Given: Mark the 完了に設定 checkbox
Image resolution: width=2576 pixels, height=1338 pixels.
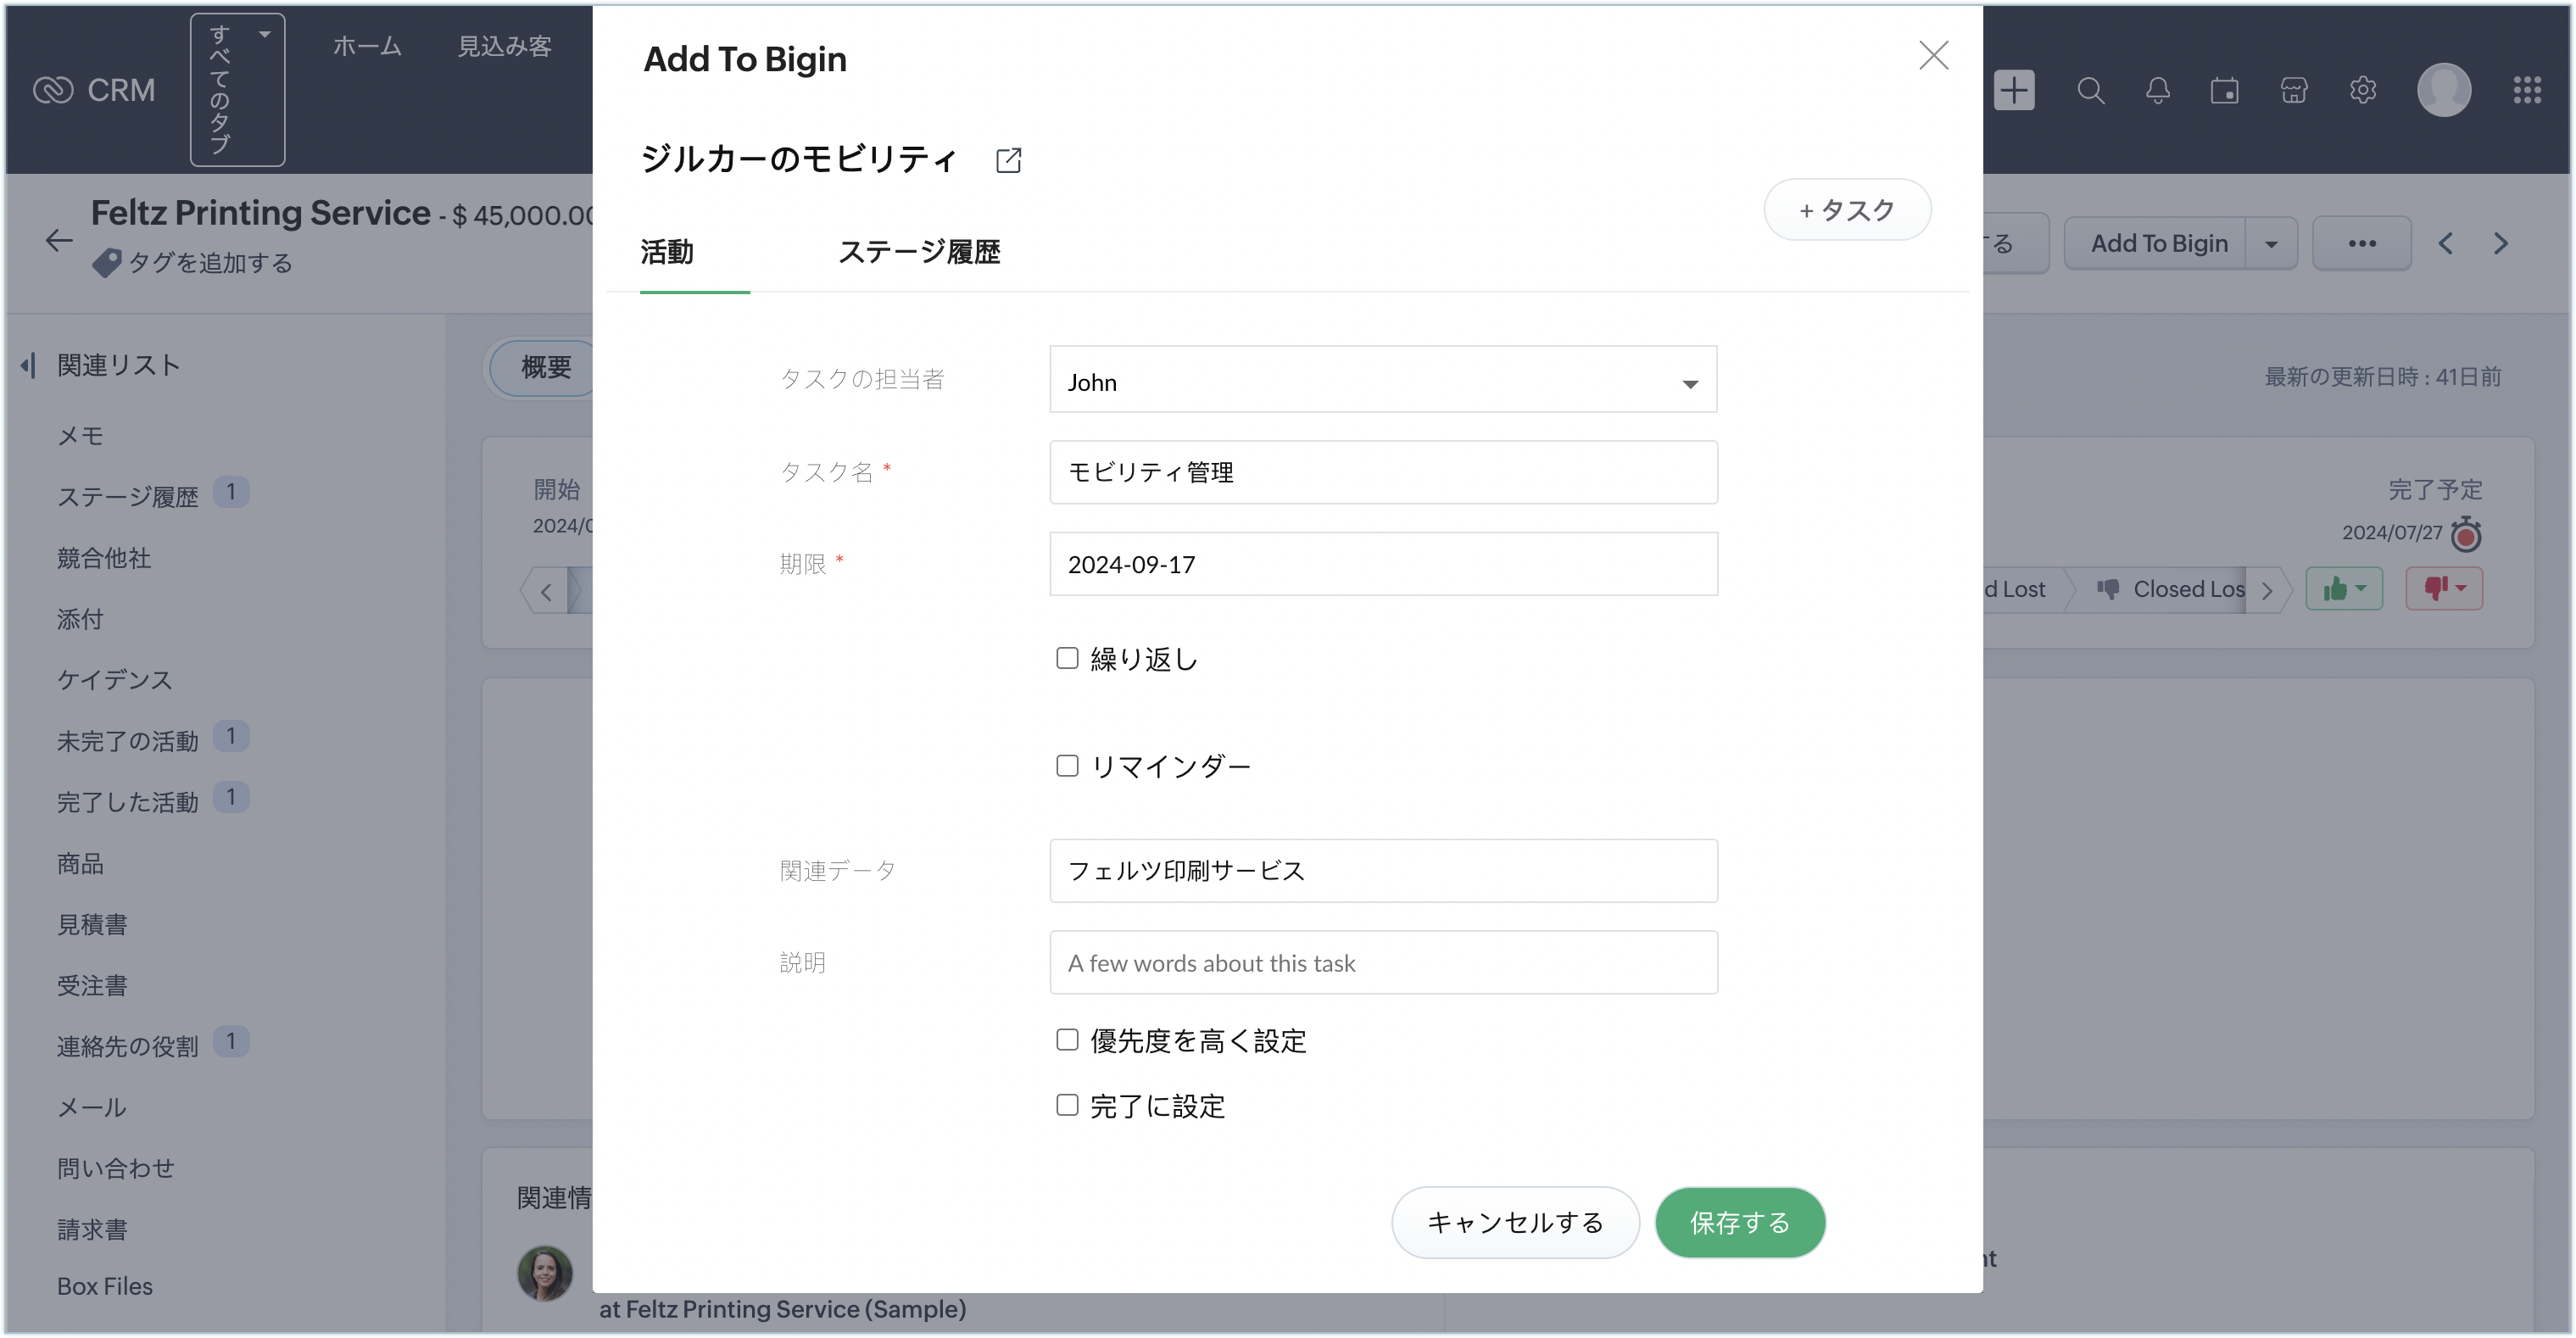Looking at the screenshot, I should coord(1067,1105).
